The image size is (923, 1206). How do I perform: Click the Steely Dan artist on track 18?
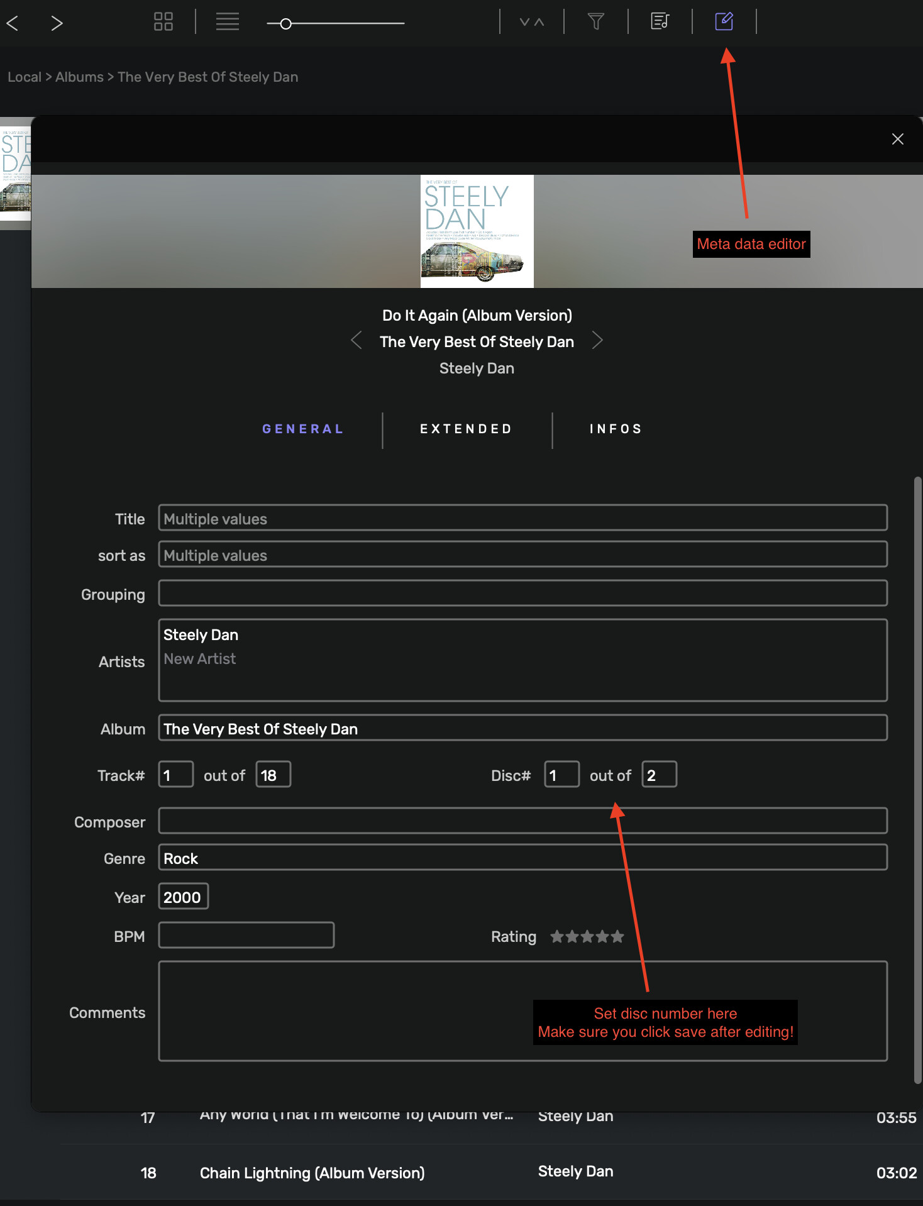click(576, 1172)
